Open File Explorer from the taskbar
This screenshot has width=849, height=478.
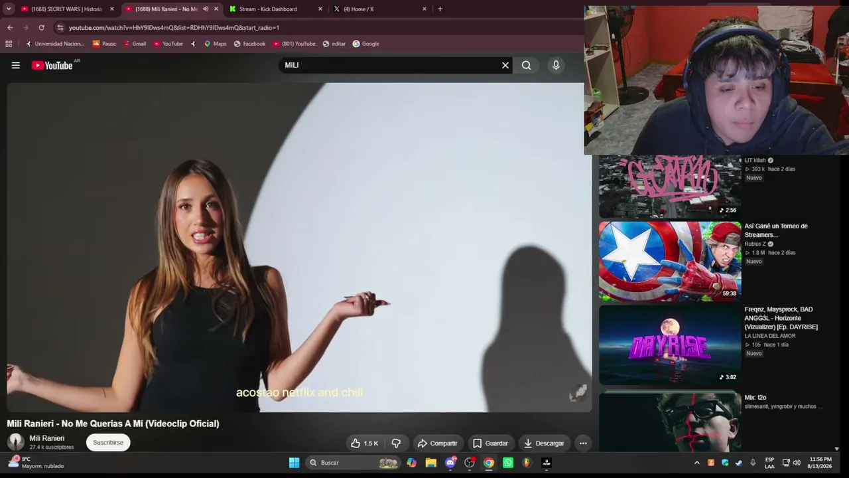(x=431, y=463)
